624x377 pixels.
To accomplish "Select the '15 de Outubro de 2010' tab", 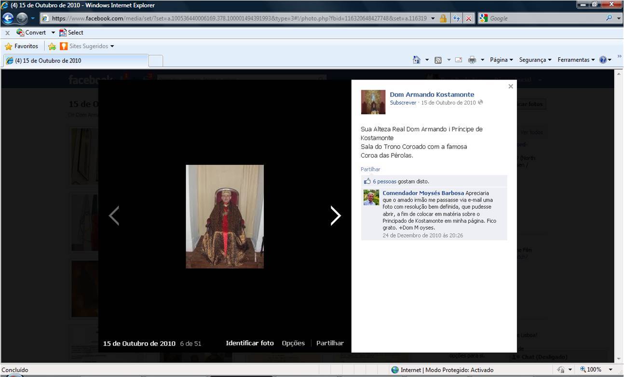I will (75, 61).
